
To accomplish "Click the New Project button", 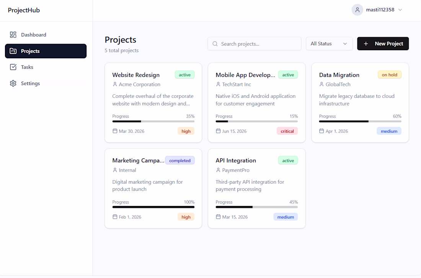I will pos(383,44).
